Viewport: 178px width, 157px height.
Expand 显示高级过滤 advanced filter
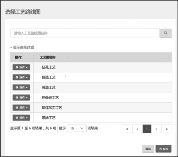tap(22, 47)
